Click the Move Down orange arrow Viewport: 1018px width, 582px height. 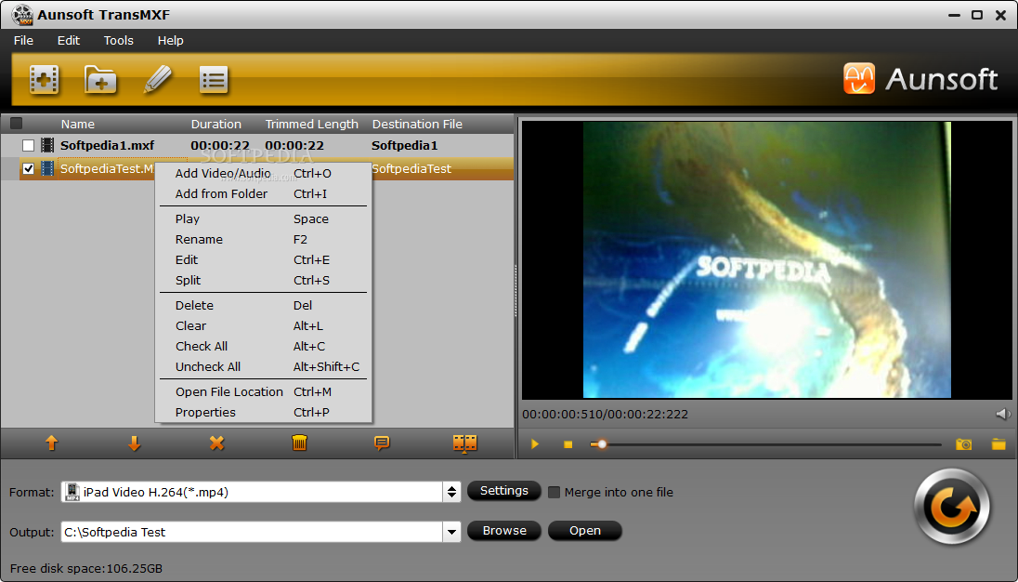point(134,443)
